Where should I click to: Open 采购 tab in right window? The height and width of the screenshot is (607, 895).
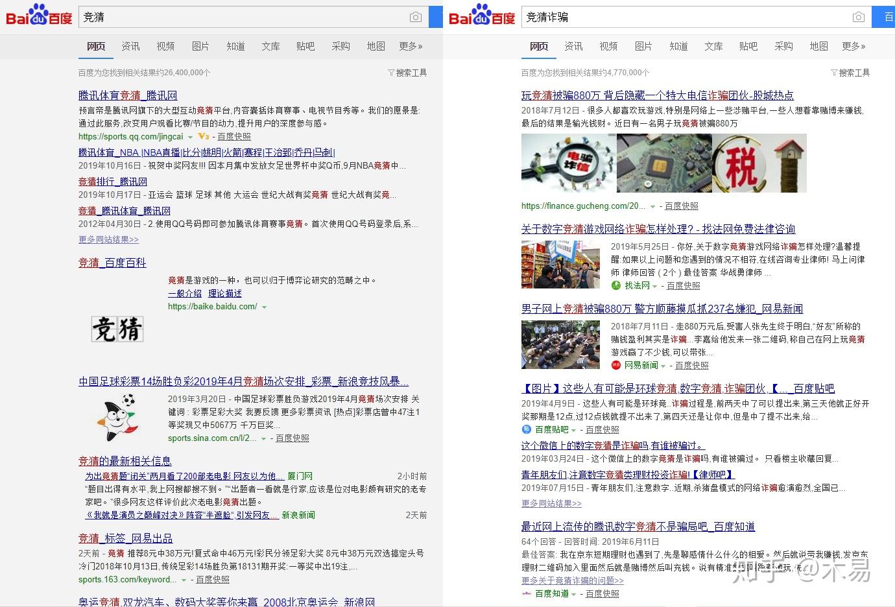pyautogui.click(x=783, y=46)
